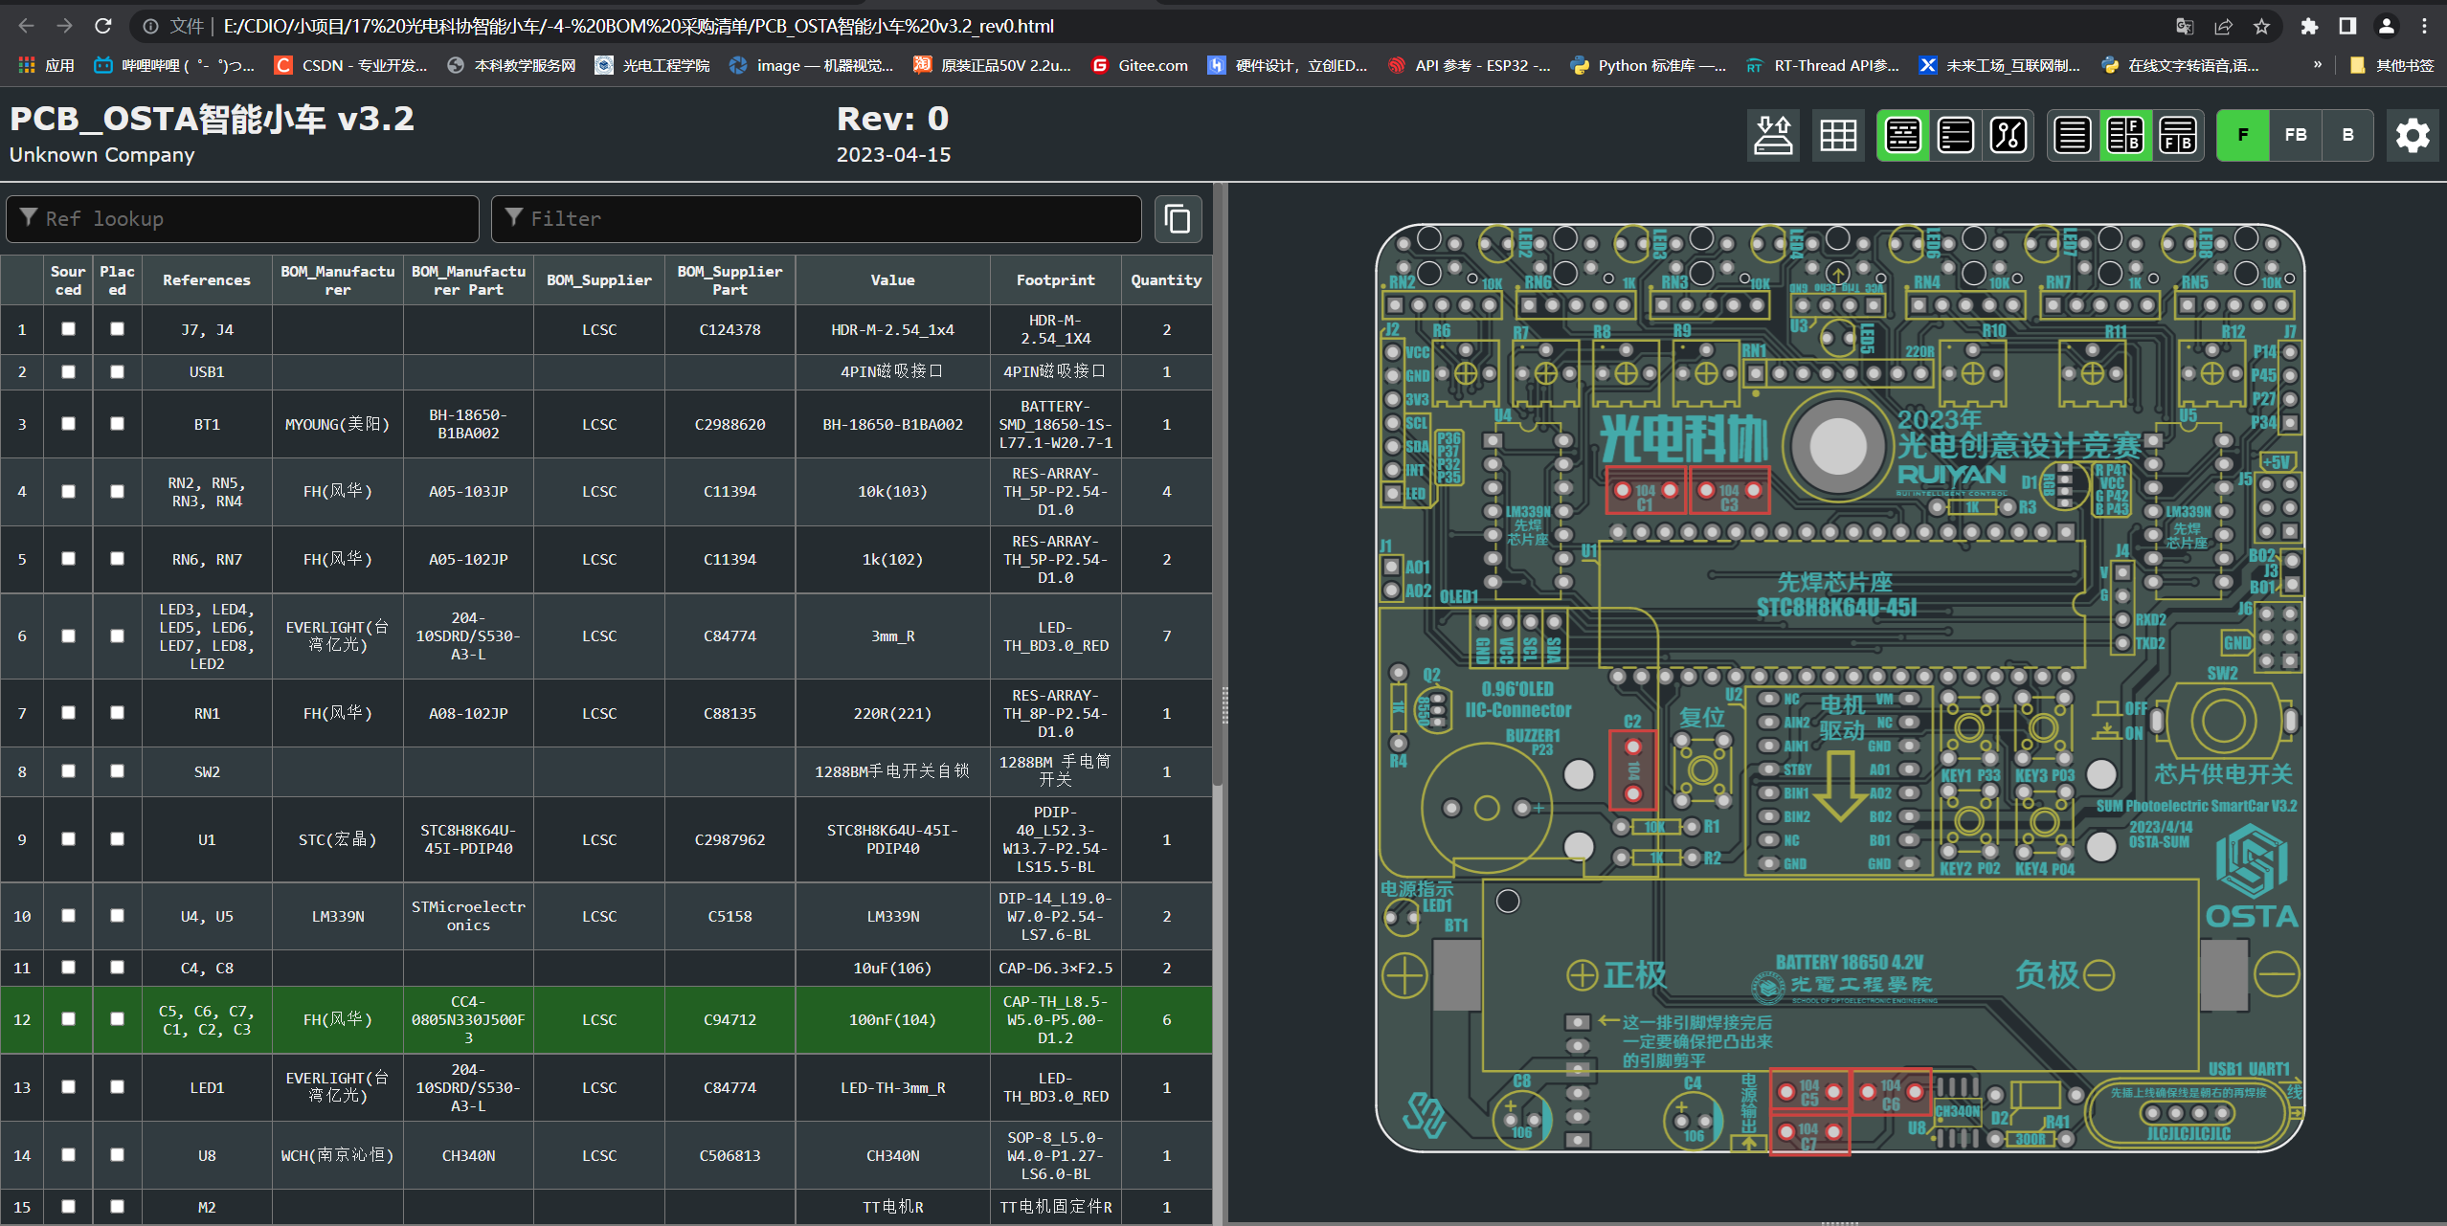Image resolution: width=2447 pixels, height=1226 pixels.
Task: Show back layer only (B)
Action: pyautogui.click(x=2347, y=136)
